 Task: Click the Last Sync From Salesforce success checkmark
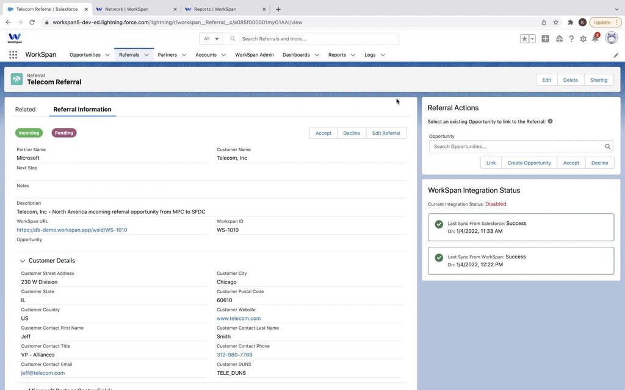(439, 224)
